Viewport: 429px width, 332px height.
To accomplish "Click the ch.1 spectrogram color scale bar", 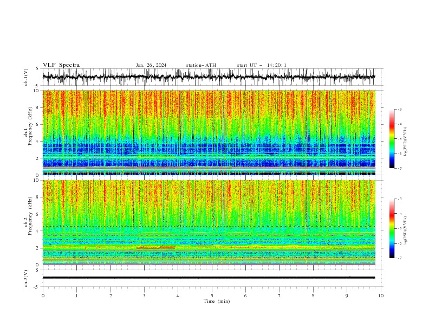I will click(392, 139).
